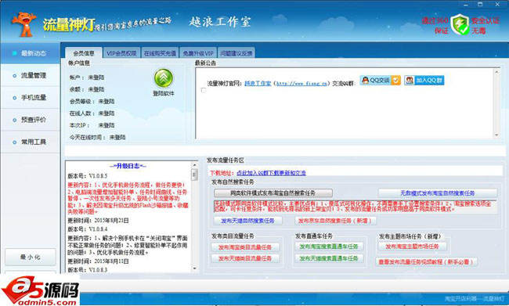Tick the small checkbox in announcement panel
This screenshot has height=306, width=509.
click(x=204, y=90)
